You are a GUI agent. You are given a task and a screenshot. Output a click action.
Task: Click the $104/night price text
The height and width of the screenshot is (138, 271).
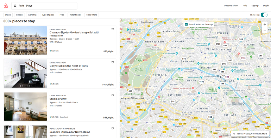point(108,84)
